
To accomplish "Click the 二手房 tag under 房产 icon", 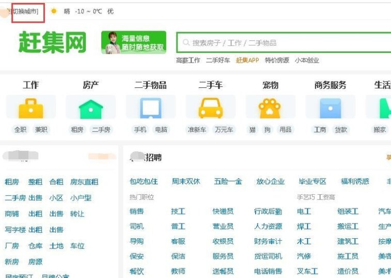I will tap(101, 130).
